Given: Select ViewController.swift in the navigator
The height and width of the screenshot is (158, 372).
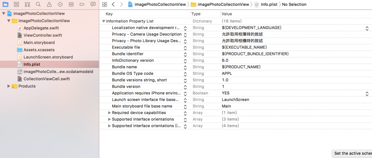Looking at the screenshot, I should (x=43, y=35).
